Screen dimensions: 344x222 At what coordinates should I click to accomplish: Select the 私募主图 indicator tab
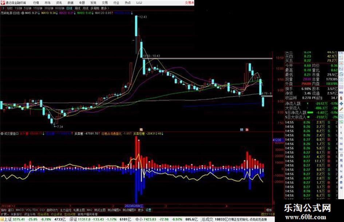coord(79,210)
